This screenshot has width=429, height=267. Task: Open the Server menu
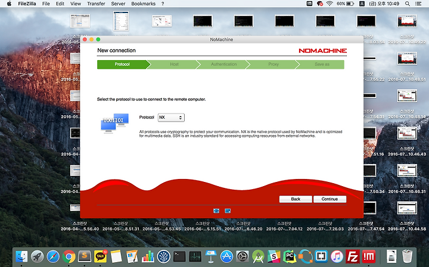(118, 4)
